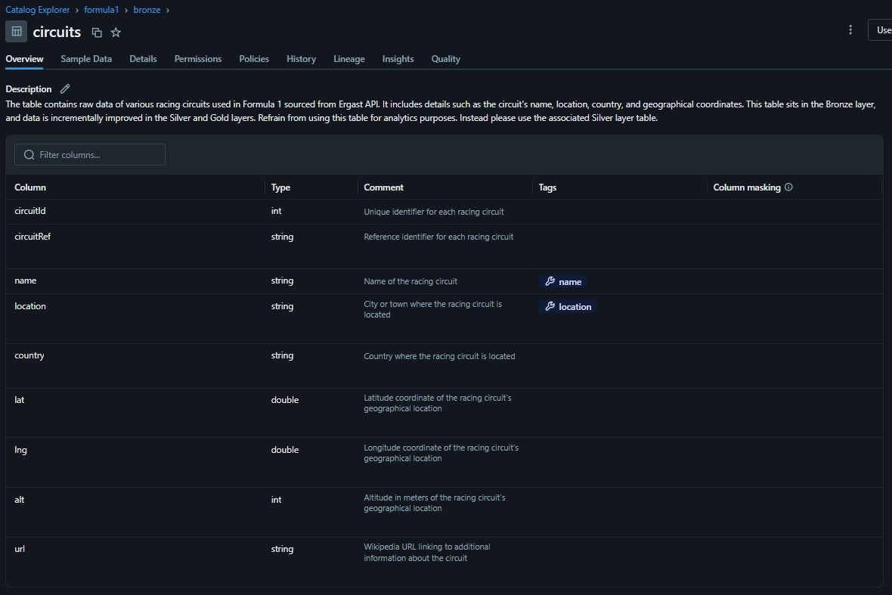Click the key icon on the location tag

[551, 306]
